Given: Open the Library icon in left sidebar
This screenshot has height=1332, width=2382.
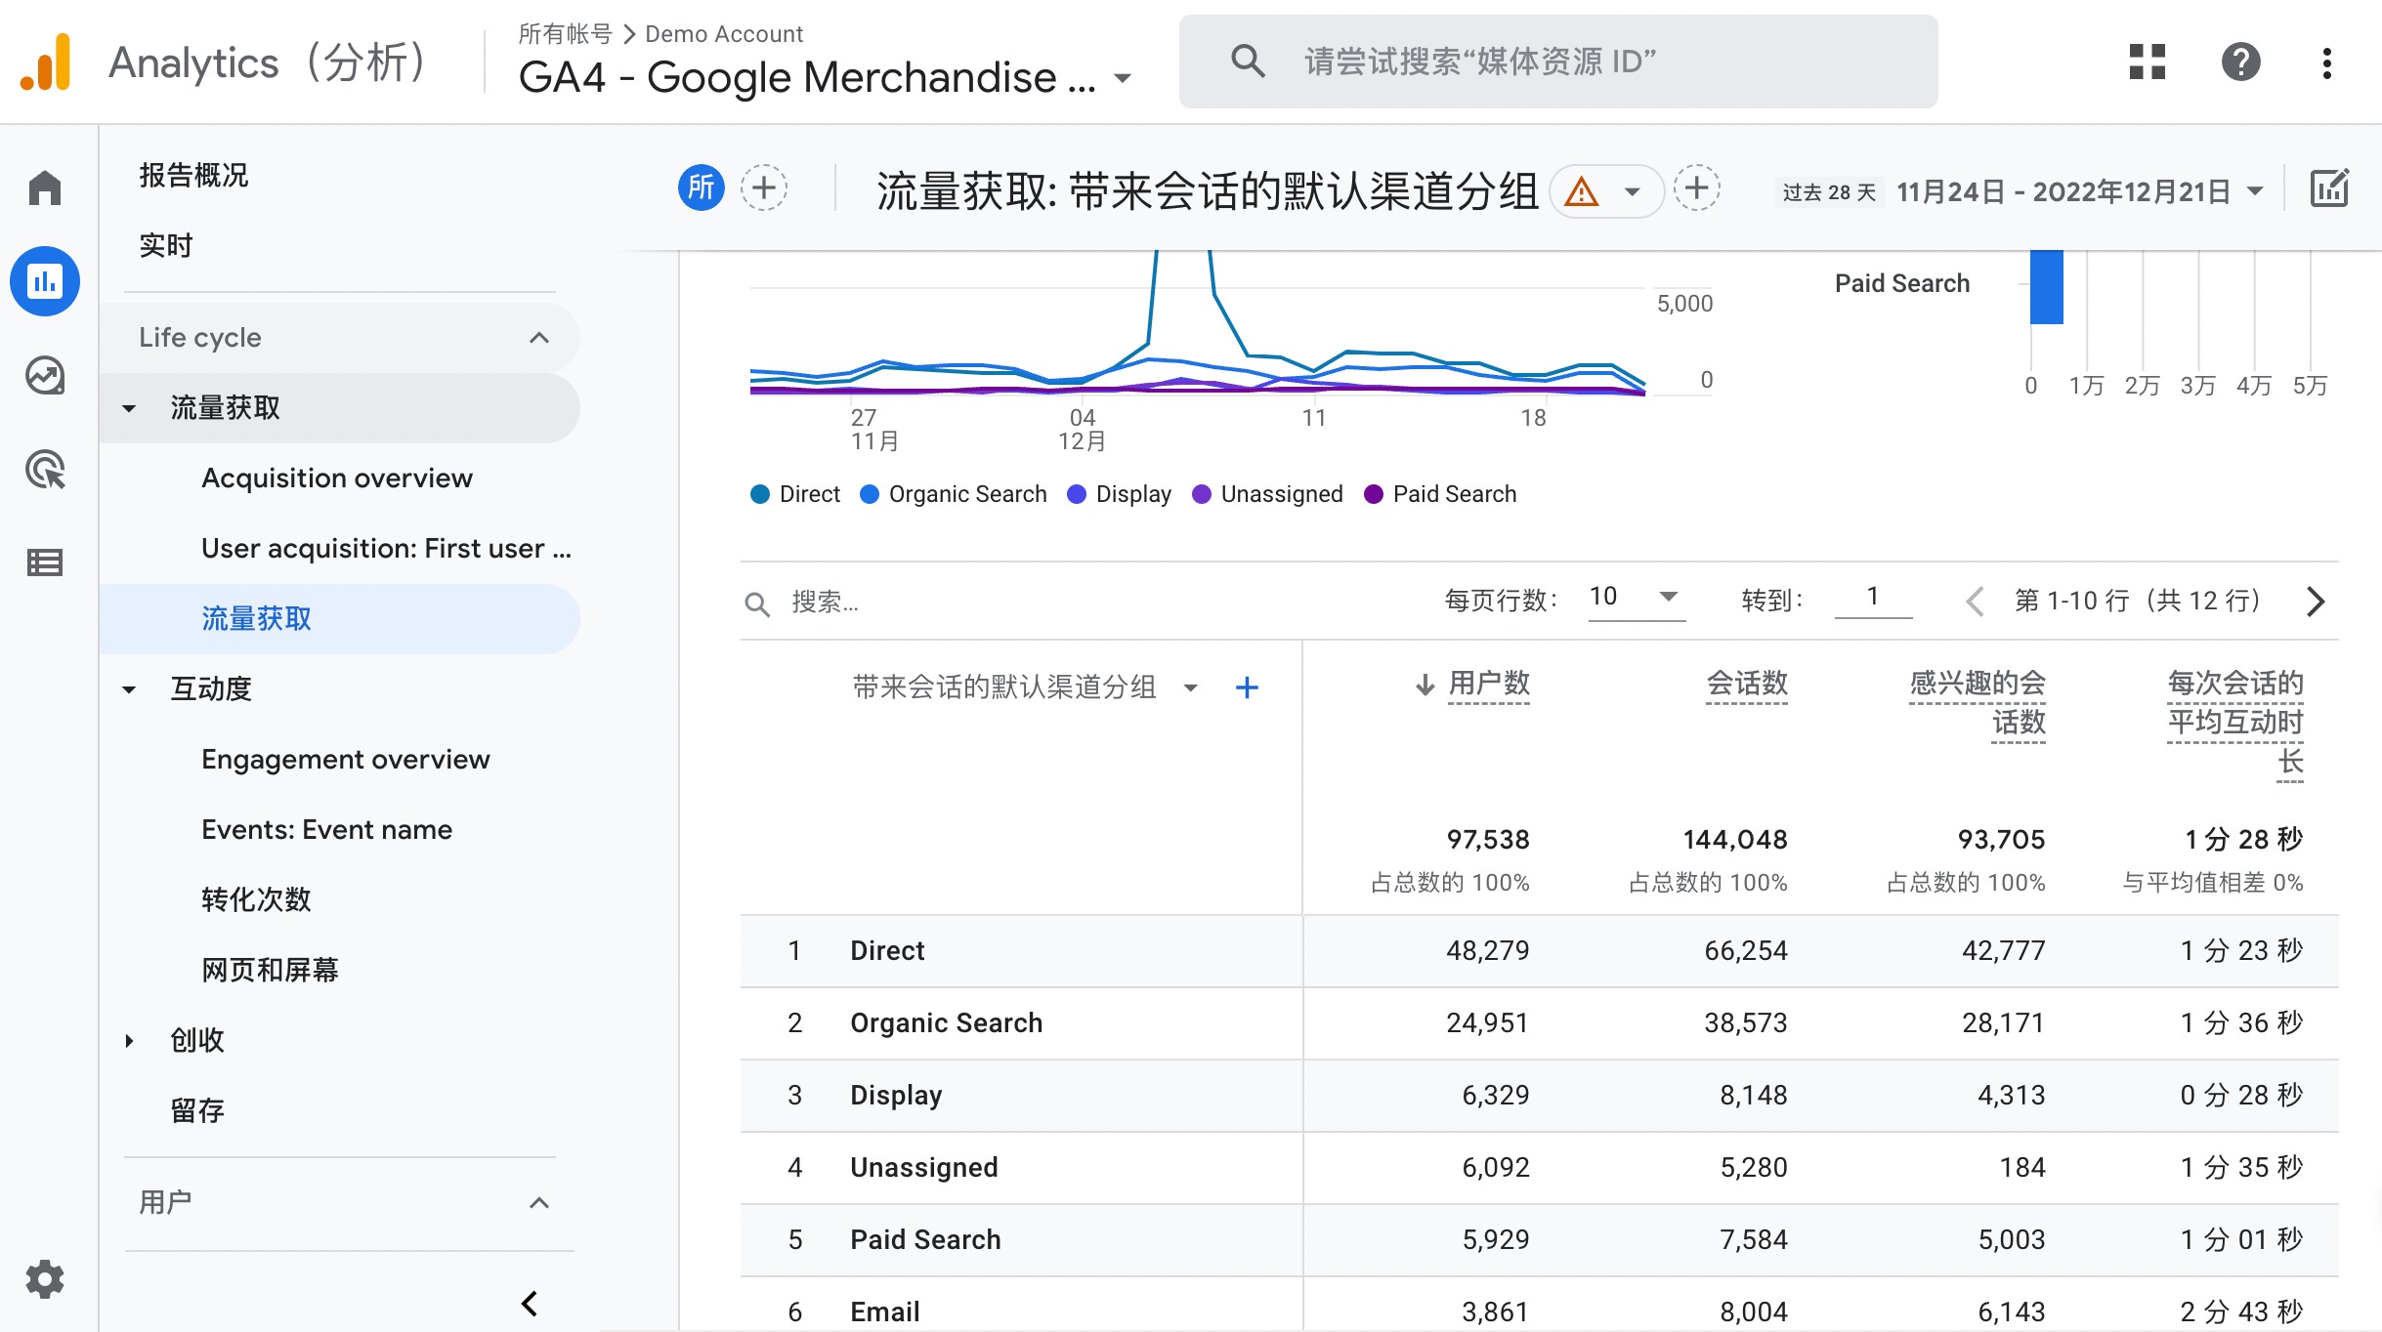Looking at the screenshot, I should coord(45,562).
